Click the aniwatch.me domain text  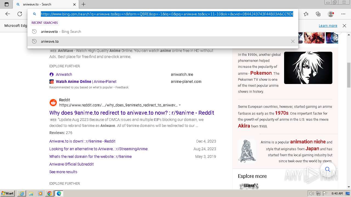(x=182, y=74)
